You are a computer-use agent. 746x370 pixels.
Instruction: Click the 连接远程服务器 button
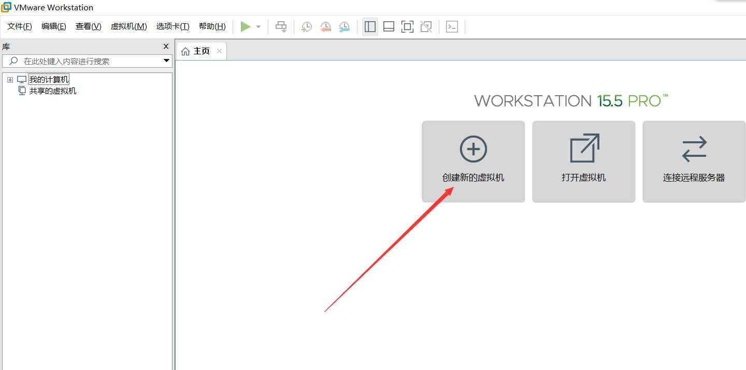tap(694, 161)
